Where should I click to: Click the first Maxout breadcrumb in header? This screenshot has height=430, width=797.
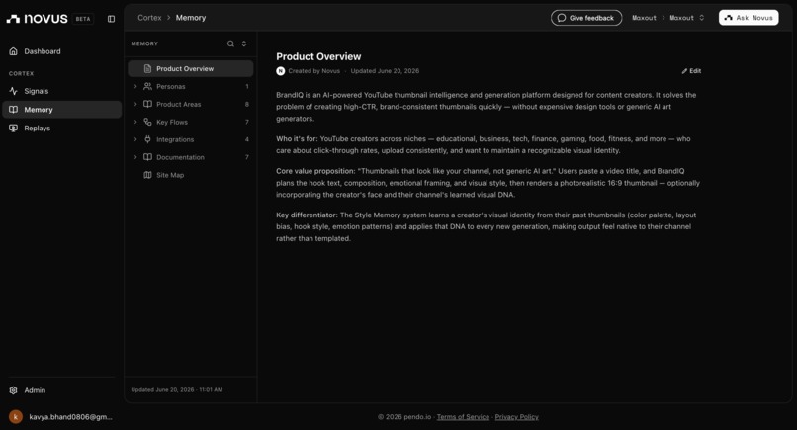pyautogui.click(x=644, y=18)
